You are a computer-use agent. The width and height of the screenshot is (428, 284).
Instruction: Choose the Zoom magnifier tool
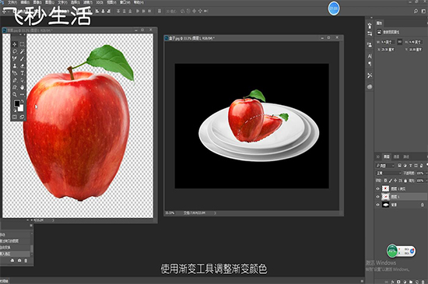tap(15, 94)
